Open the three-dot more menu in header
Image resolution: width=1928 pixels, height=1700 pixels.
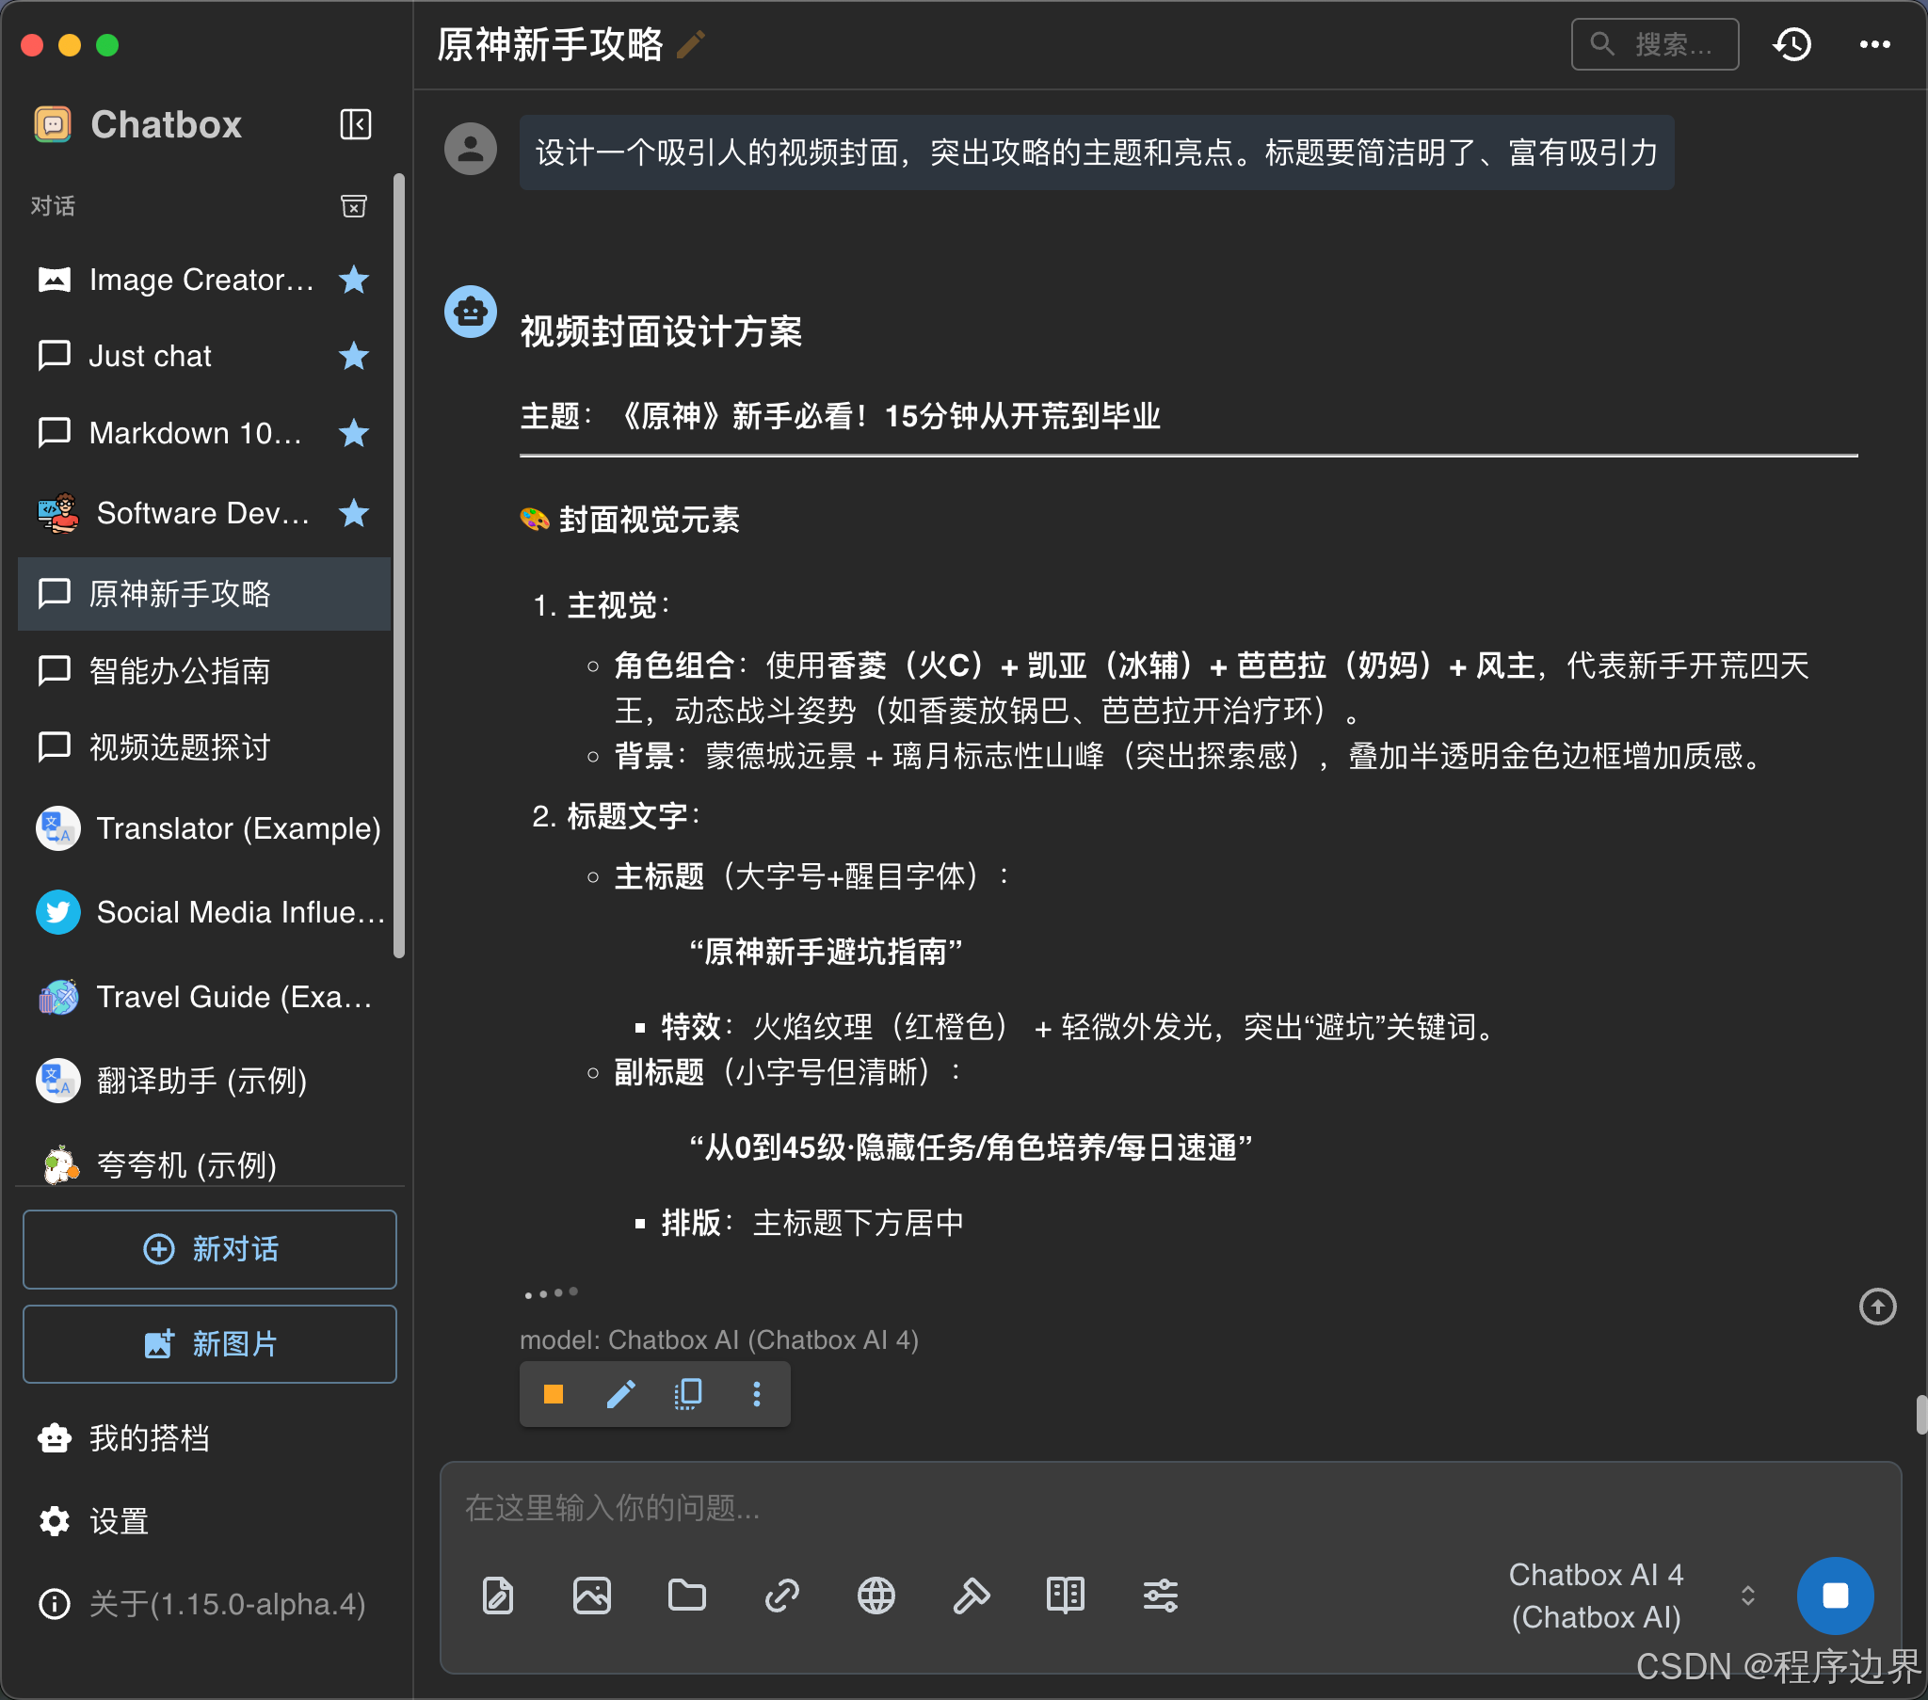[x=1874, y=44]
